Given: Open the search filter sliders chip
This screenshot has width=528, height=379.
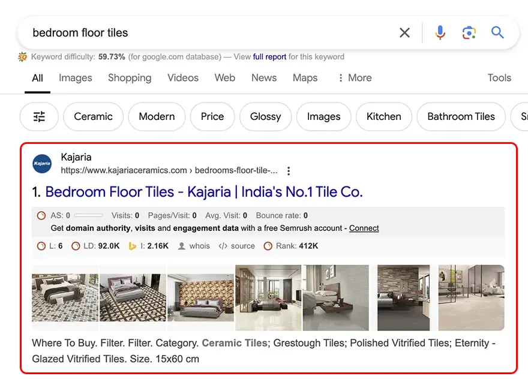Looking at the screenshot, I should (x=39, y=116).
